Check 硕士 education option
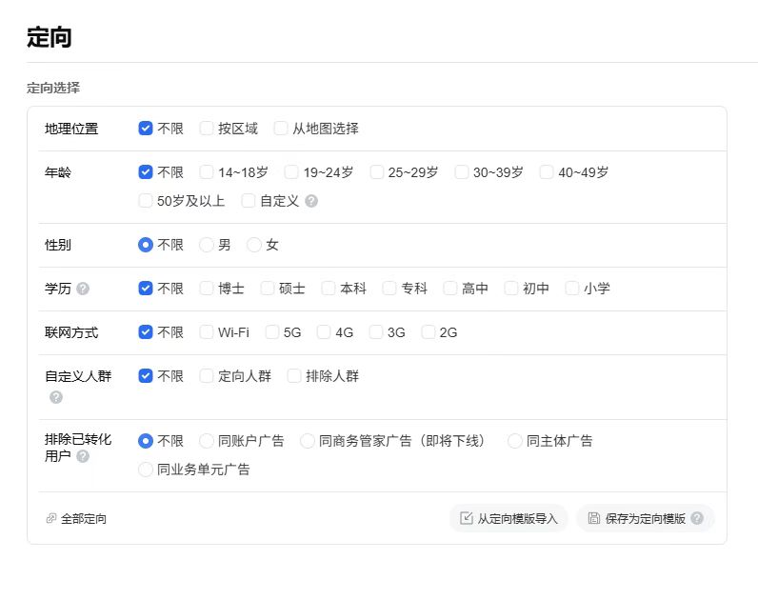This screenshot has width=758, height=600. pos(268,289)
